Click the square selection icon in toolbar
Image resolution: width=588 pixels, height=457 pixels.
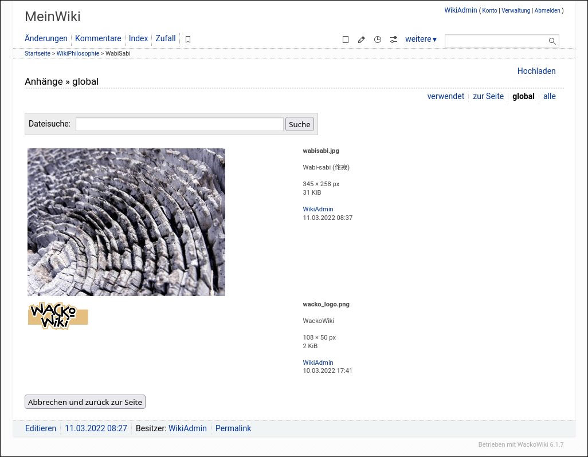(345, 39)
